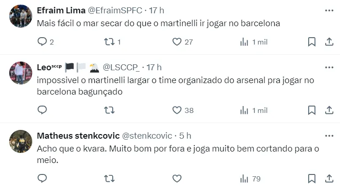Bookmark Leo's tweet about Arsenal
This screenshot has width=340, height=191.
[311, 110]
